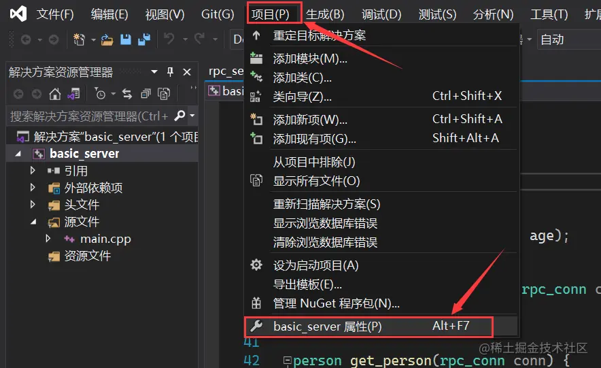Image resolution: width=601 pixels, height=368 pixels.
Task: Click the open file folder toolbar icon
Action: tap(107, 39)
